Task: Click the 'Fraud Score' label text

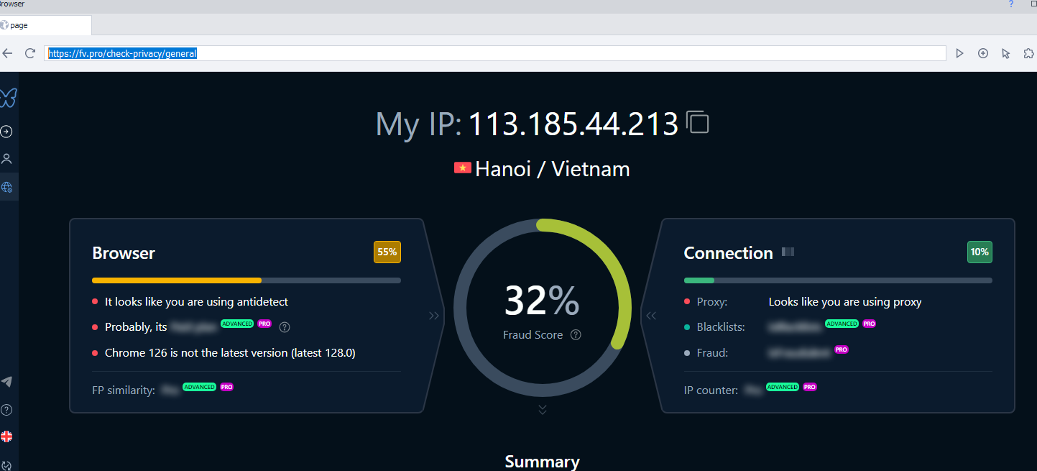Action: pos(533,335)
